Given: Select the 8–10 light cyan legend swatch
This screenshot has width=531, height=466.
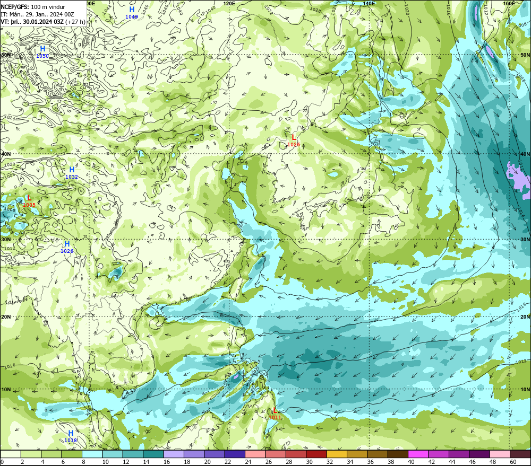Looking at the screenshot, I should [92, 454].
